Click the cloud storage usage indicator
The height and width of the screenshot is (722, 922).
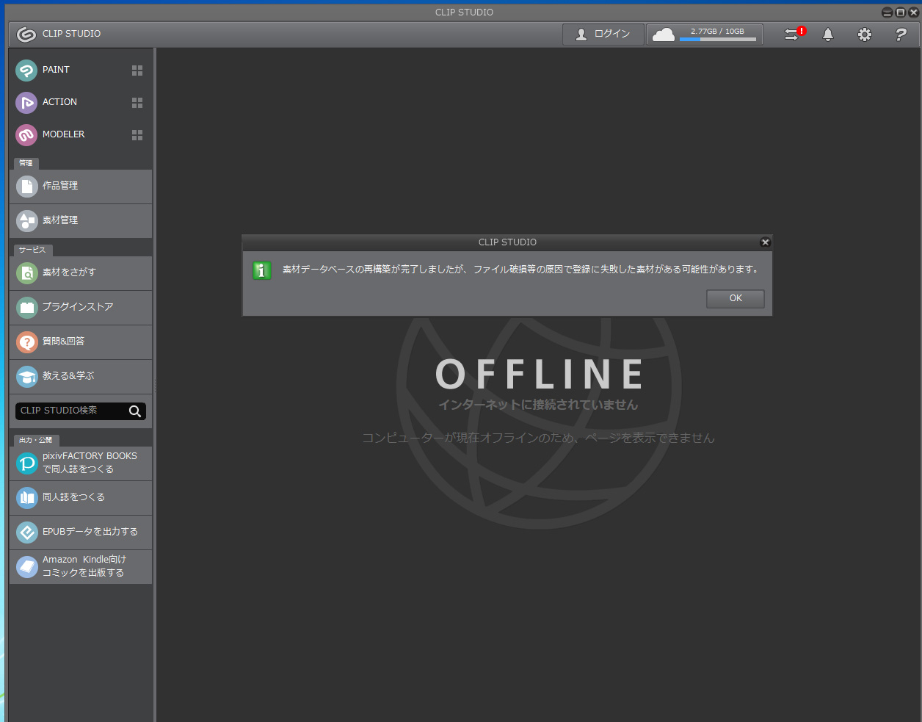pos(704,35)
